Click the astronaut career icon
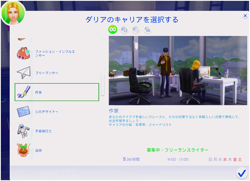Image resolution: width=250 pixels, height=181 pixels. [24, 131]
